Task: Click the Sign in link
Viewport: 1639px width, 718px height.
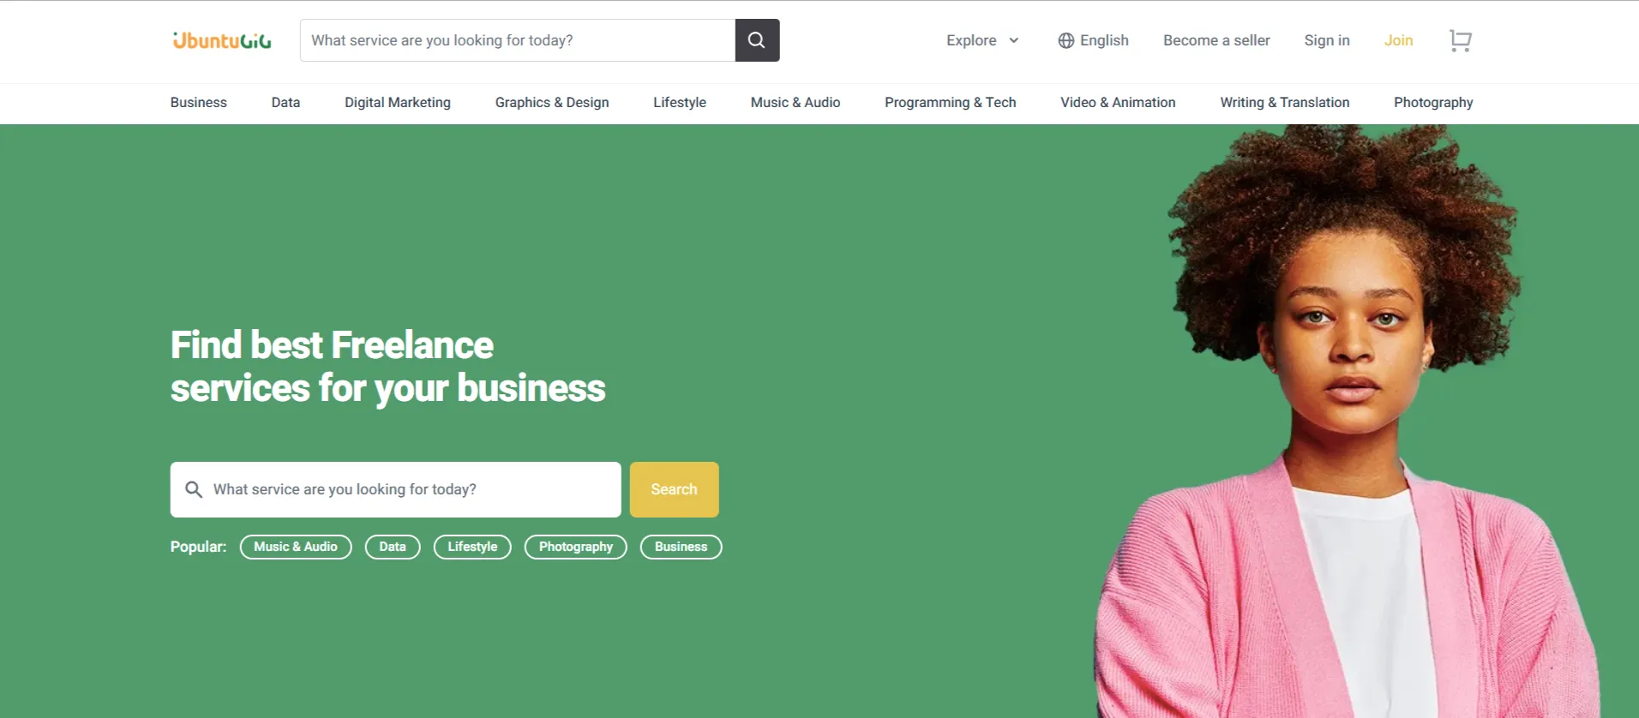Action: tap(1327, 40)
